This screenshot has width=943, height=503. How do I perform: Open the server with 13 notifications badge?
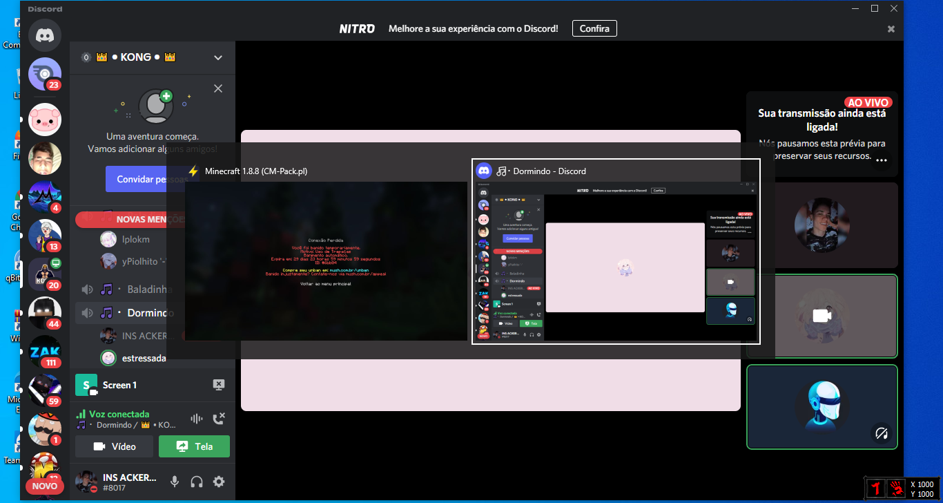[45, 235]
